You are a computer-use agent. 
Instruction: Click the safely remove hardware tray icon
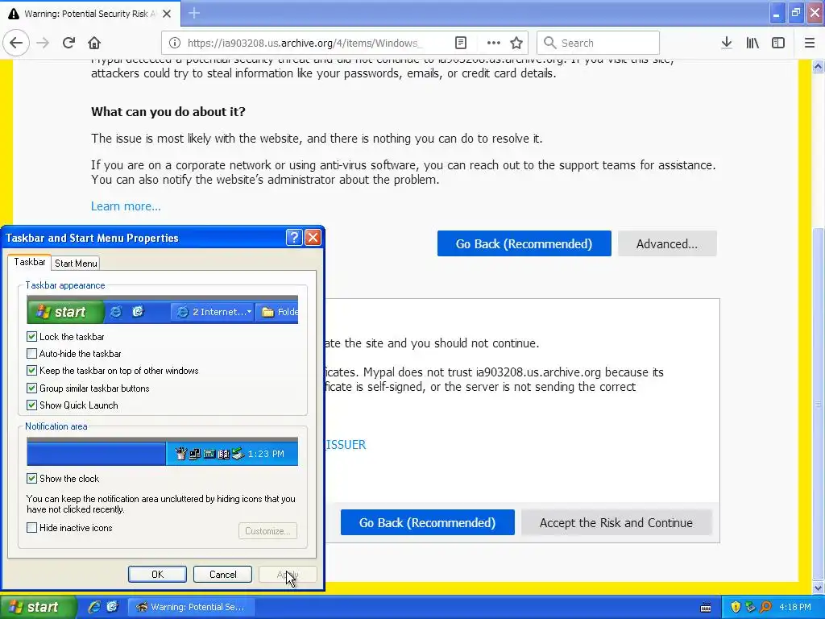pyautogui.click(x=750, y=607)
